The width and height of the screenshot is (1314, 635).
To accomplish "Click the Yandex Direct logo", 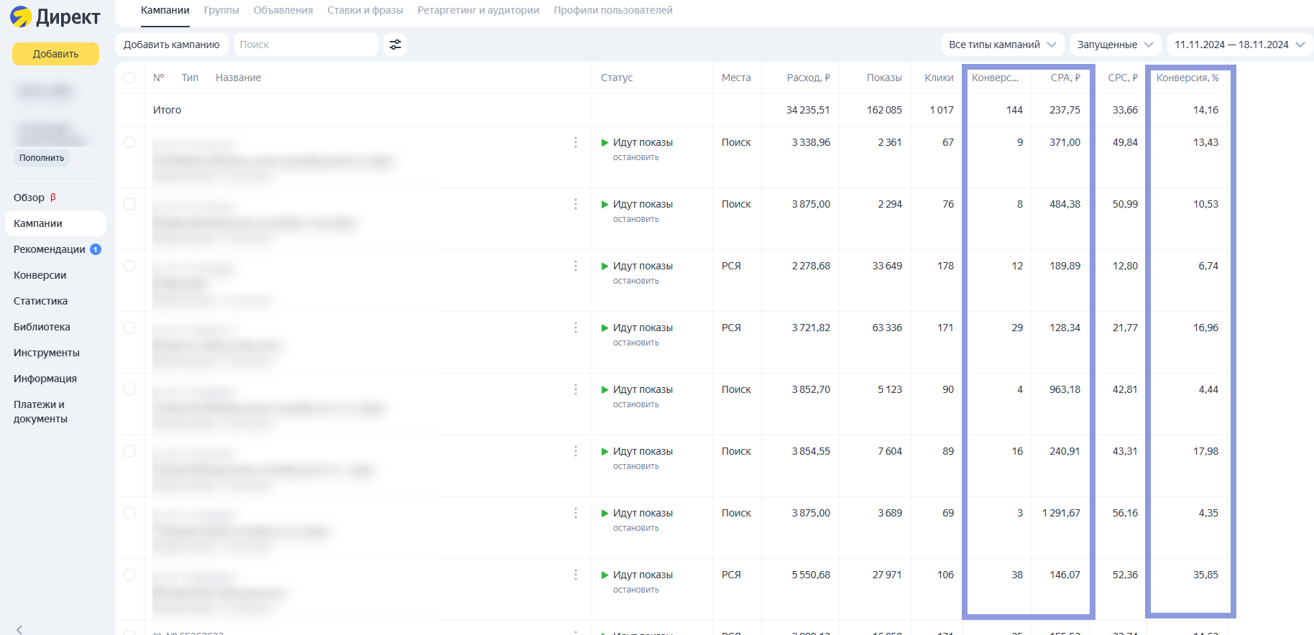I will (55, 17).
